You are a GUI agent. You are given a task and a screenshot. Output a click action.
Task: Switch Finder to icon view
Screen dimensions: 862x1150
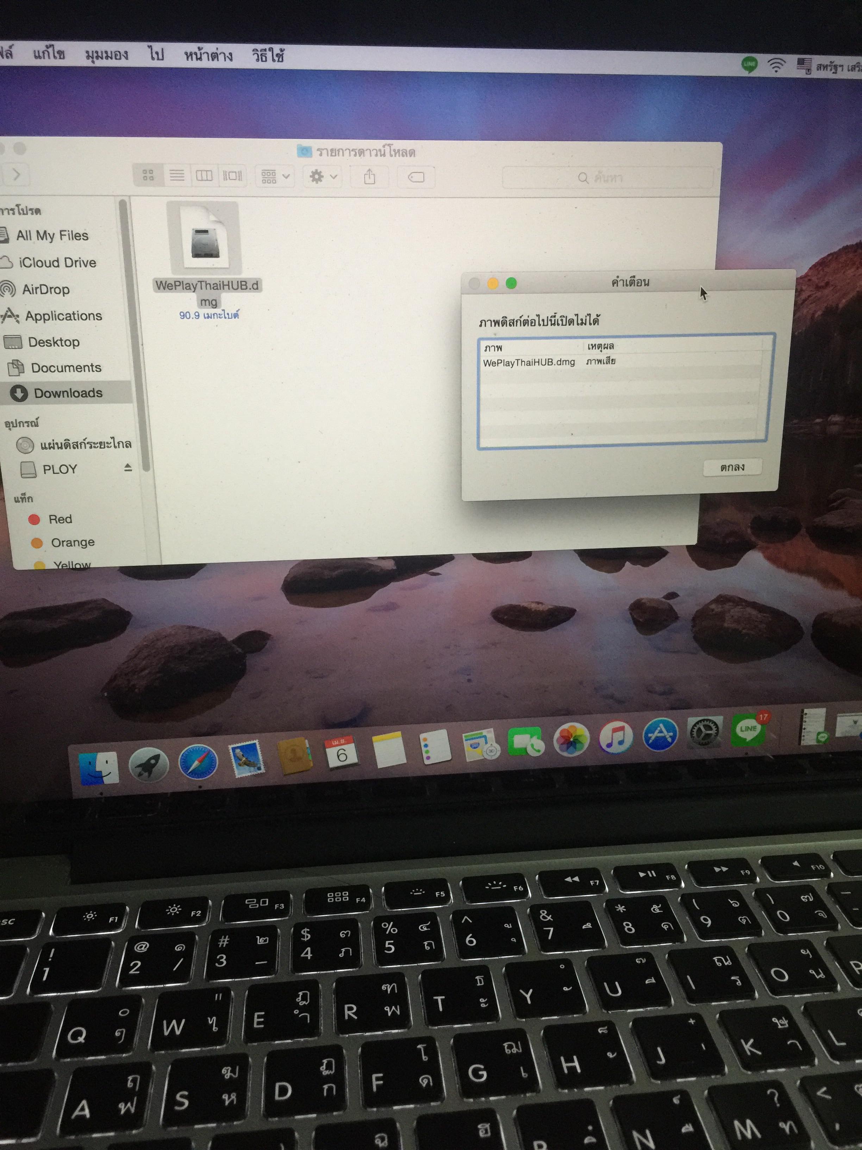coord(148,175)
